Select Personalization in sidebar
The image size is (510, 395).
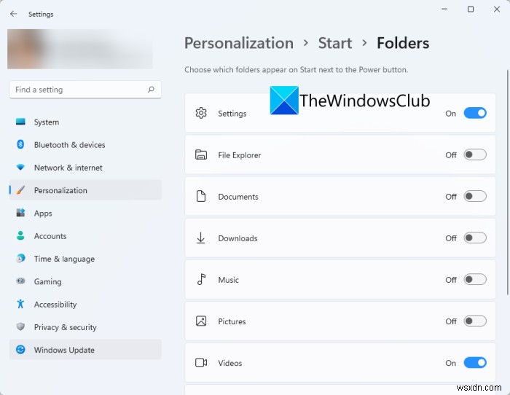click(x=85, y=190)
